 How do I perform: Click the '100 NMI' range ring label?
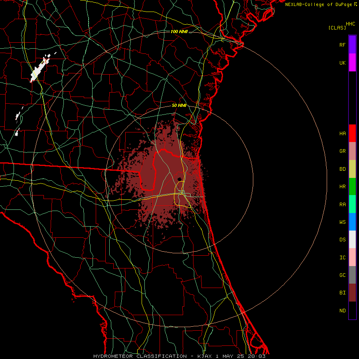pyautogui.click(x=179, y=32)
